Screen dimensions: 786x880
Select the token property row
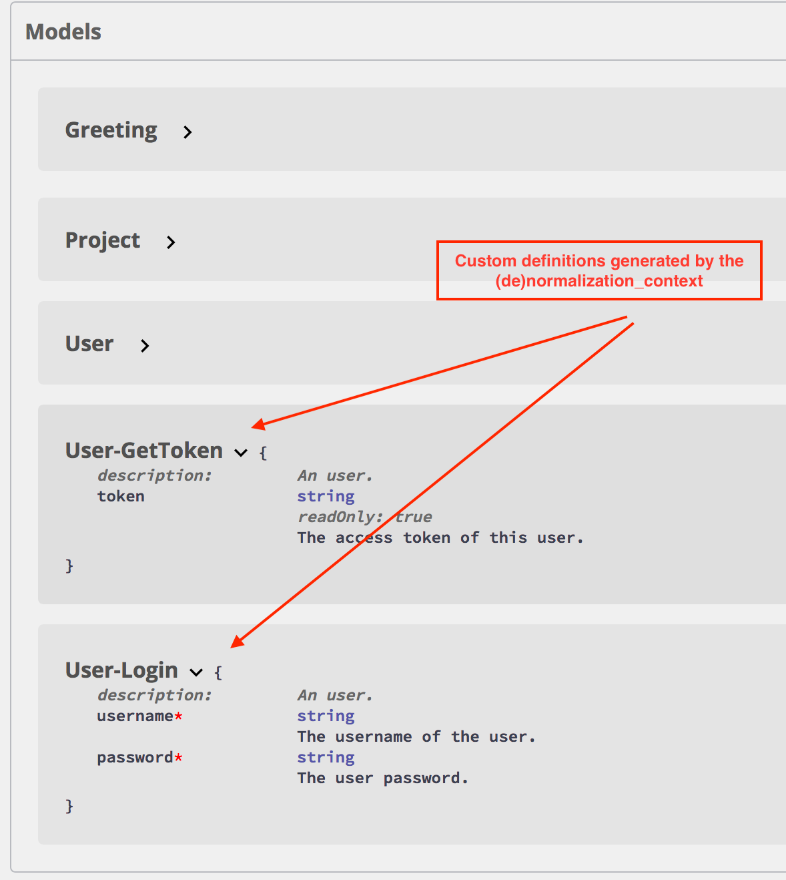pos(121,495)
